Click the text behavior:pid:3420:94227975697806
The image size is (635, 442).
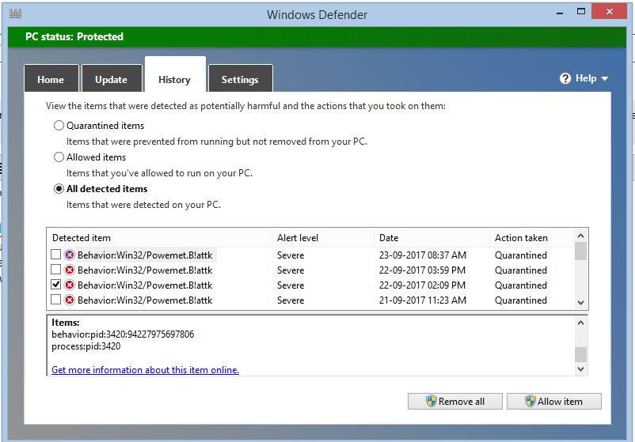[123, 334]
